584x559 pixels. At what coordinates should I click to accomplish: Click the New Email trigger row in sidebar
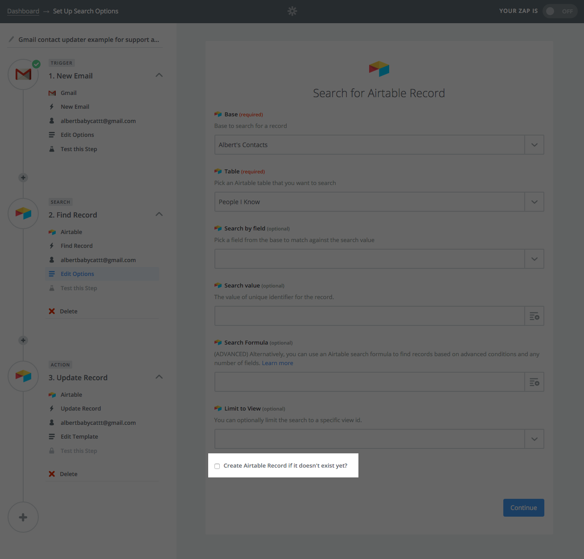75,107
